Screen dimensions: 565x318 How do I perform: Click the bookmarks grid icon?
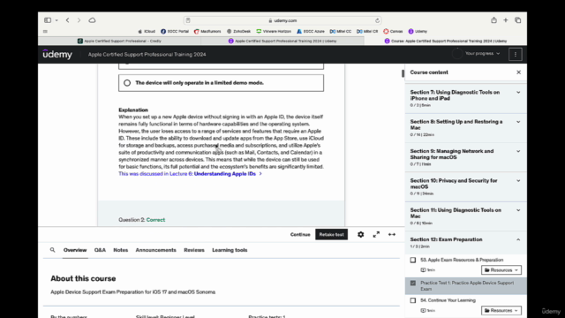tap(45, 32)
